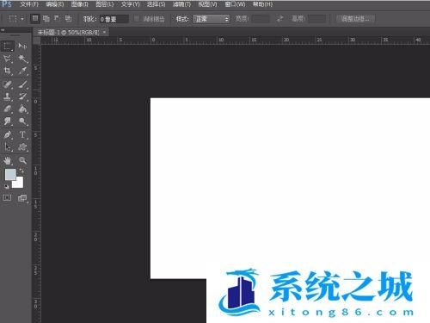
Task: Toggle Quick Mask mode
Action: (x=7, y=198)
